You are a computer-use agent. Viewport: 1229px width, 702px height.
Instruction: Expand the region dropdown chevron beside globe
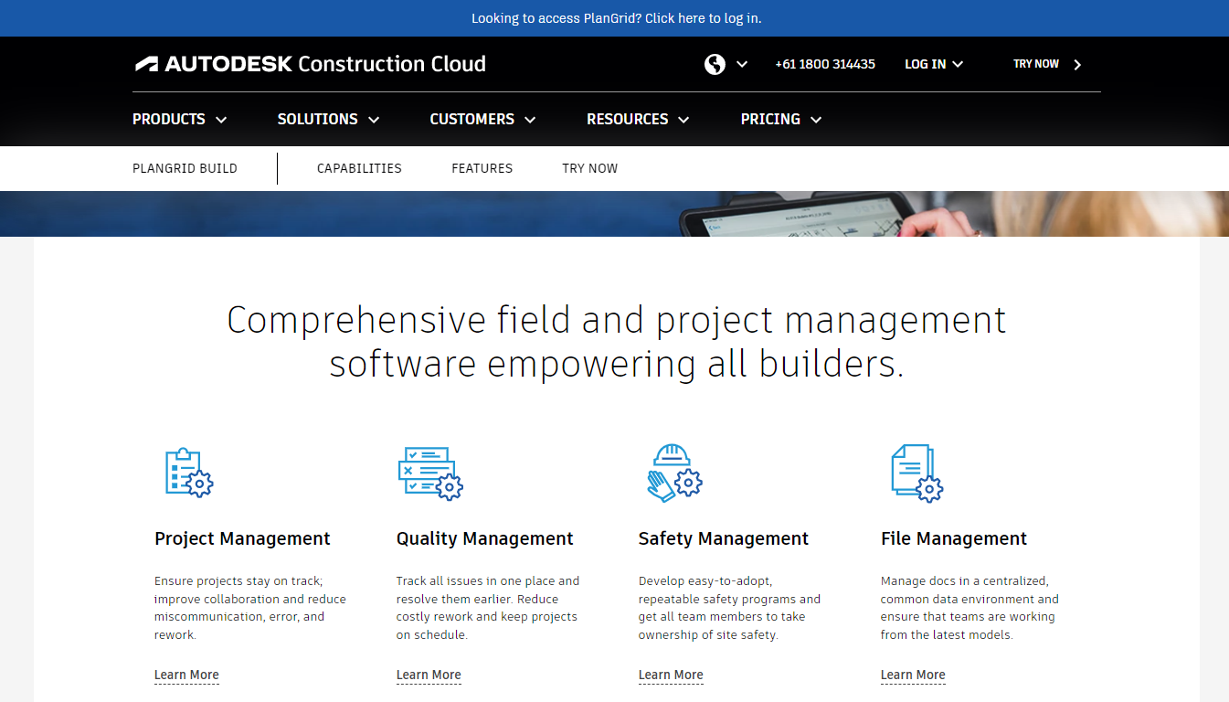pyautogui.click(x=742, y=64)
